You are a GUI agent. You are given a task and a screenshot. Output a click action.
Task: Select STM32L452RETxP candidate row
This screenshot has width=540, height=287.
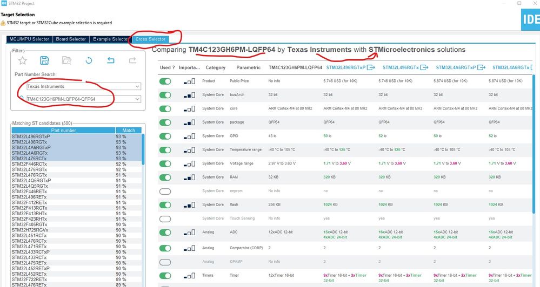[76, 269]
